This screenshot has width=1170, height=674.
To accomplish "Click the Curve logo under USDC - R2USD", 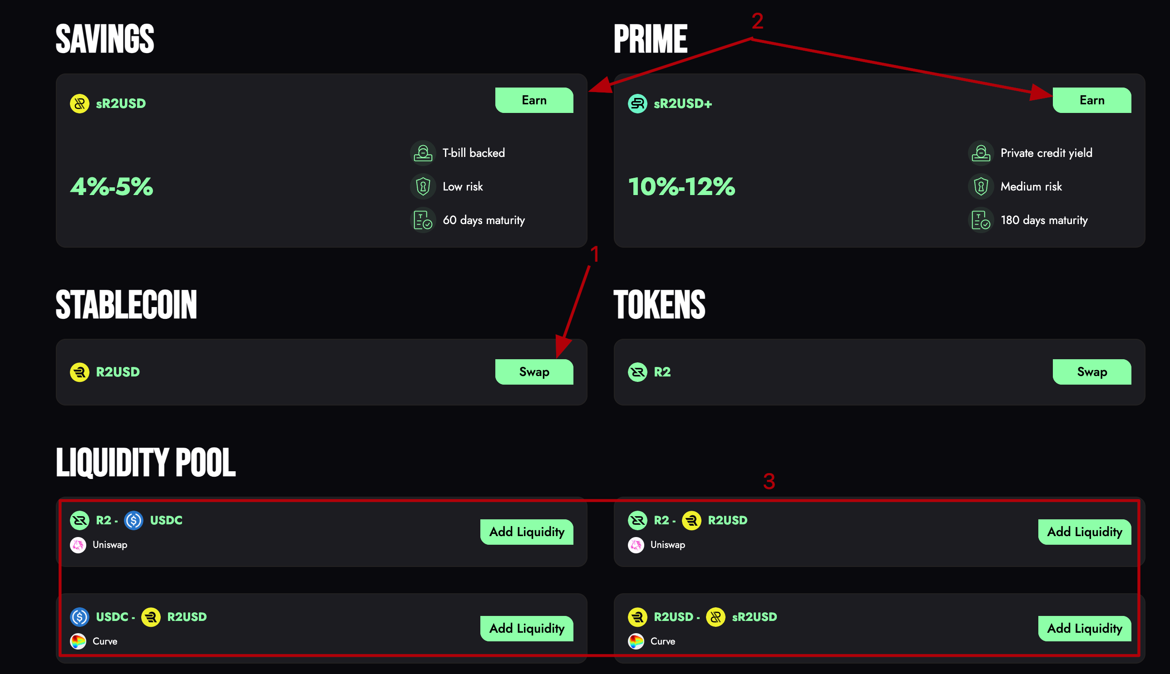I will [x=78, y=641].
